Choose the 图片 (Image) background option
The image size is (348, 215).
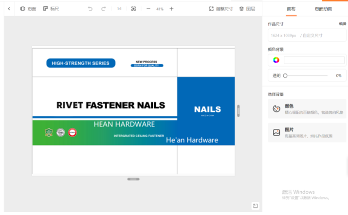[307, 132]
